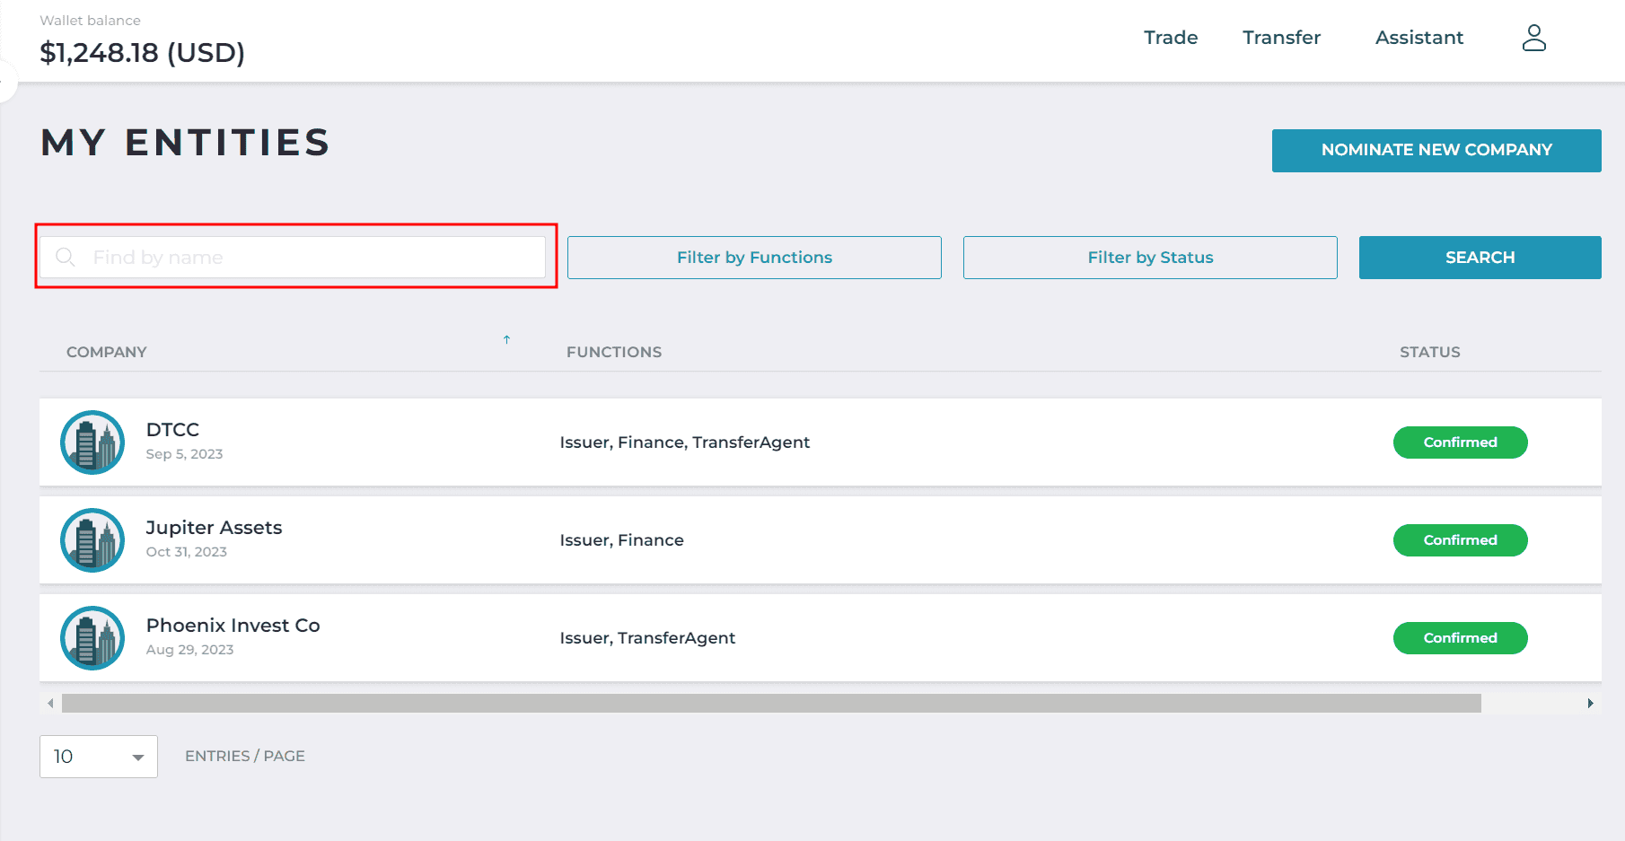1625x841 pixels.
Task: Open the user profile icon
Action: coord(1534,38)
